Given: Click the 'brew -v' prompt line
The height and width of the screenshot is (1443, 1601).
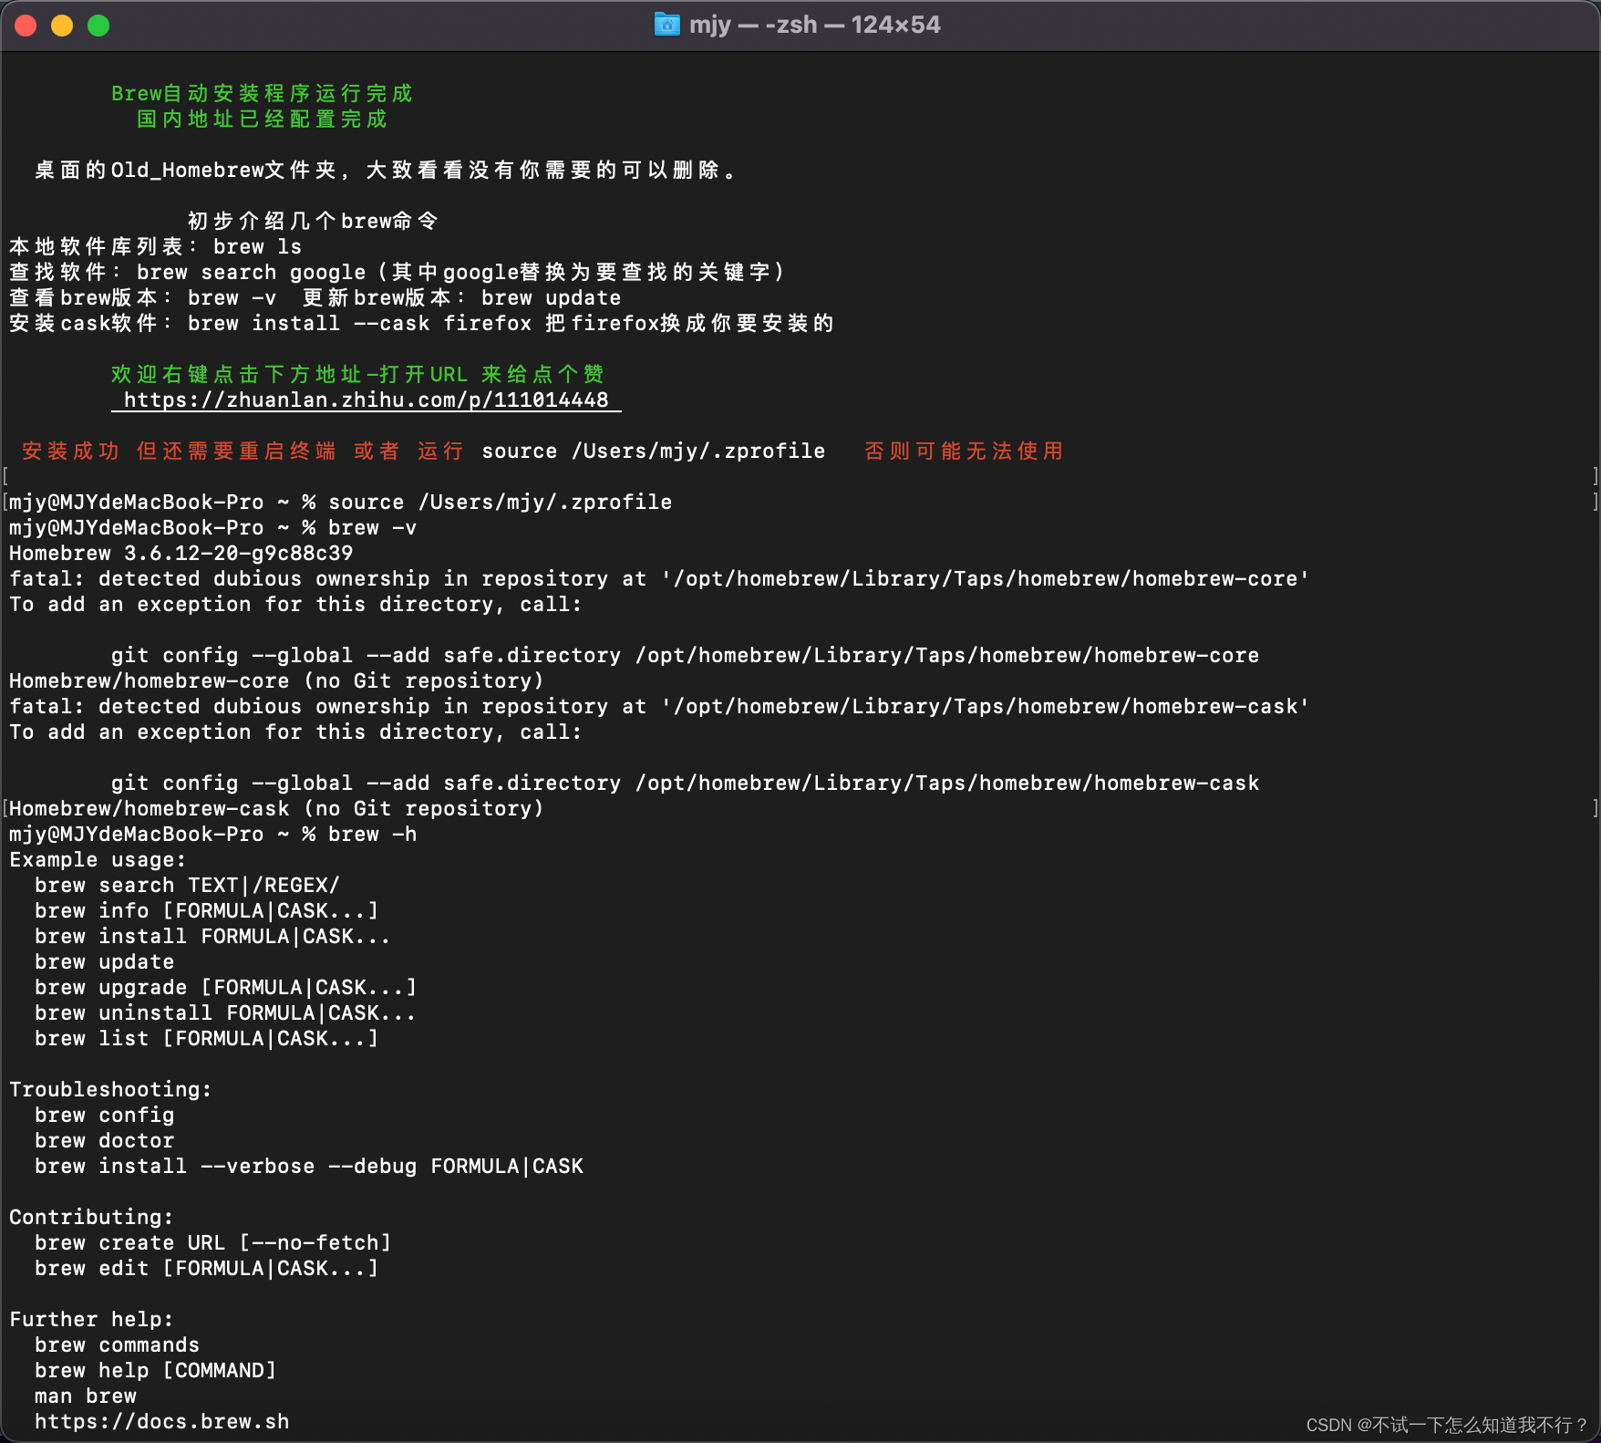Looking at the screenshot, I should (x=212, y=528).
